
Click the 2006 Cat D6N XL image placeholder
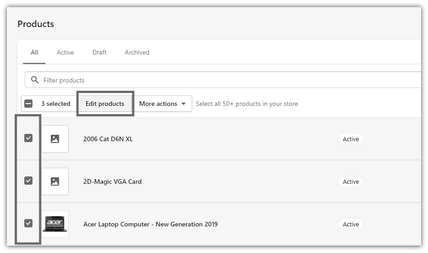point(55,139)
